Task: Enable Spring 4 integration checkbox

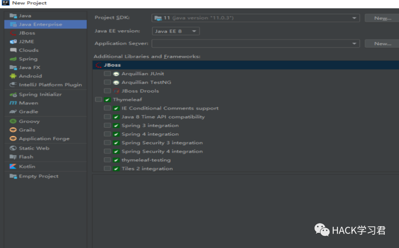Action: (108, 134)
